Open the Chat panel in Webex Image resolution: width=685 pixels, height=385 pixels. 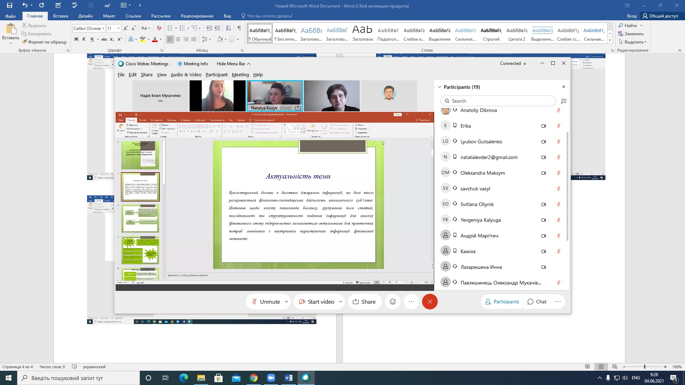pyautogui.click(x=537, y=302)
